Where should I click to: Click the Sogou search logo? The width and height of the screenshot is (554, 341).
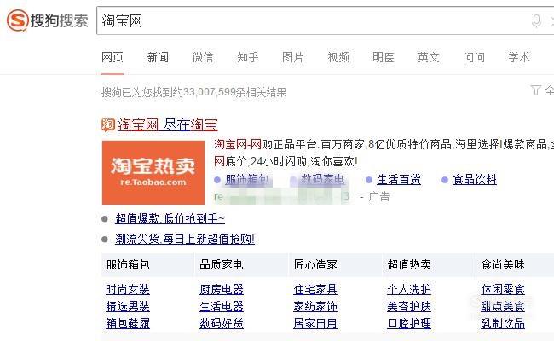pos(48,20)
